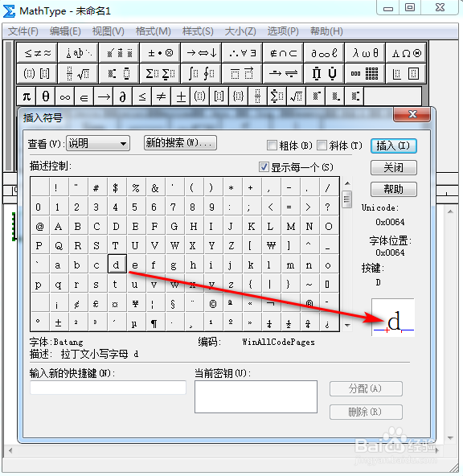Open the fraction and radical templates palette
This screenshot has height=476, width=463.
(78, 73)
